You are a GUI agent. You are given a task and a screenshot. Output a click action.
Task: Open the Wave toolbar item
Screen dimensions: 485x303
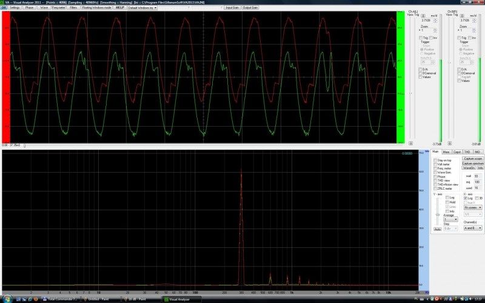[x=44, y=7]
